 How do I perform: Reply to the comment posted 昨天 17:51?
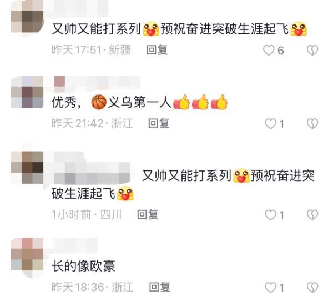coord(157,50)
